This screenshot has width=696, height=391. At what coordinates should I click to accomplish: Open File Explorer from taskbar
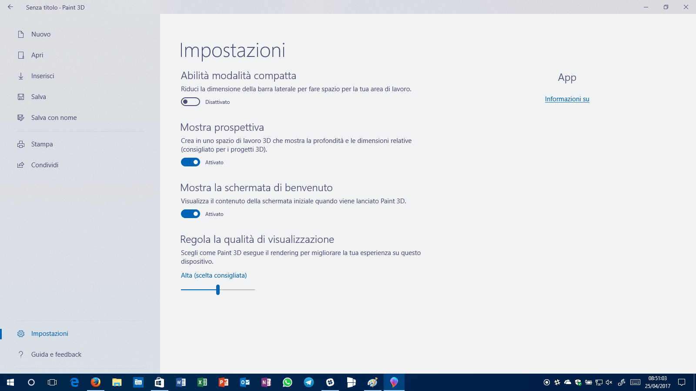[x=117, y=382]
